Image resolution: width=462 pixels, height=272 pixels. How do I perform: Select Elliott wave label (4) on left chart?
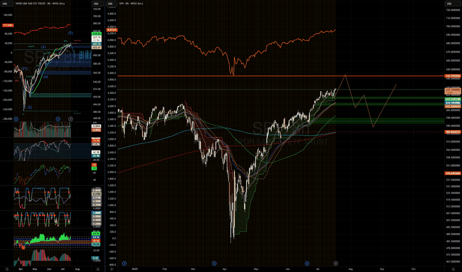coord(46,77)
